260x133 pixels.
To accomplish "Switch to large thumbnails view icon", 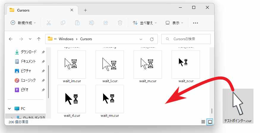I will pos(210,122).
